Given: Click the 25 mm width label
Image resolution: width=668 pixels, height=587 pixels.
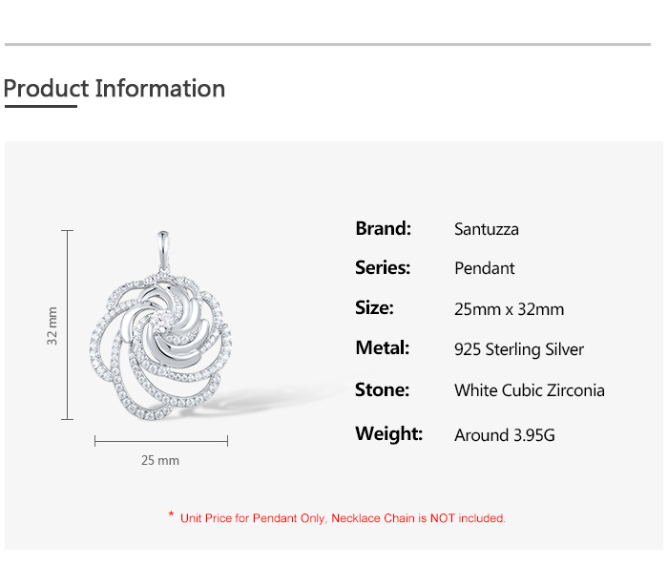Looking at the screenshot, I should coord(160,460).
